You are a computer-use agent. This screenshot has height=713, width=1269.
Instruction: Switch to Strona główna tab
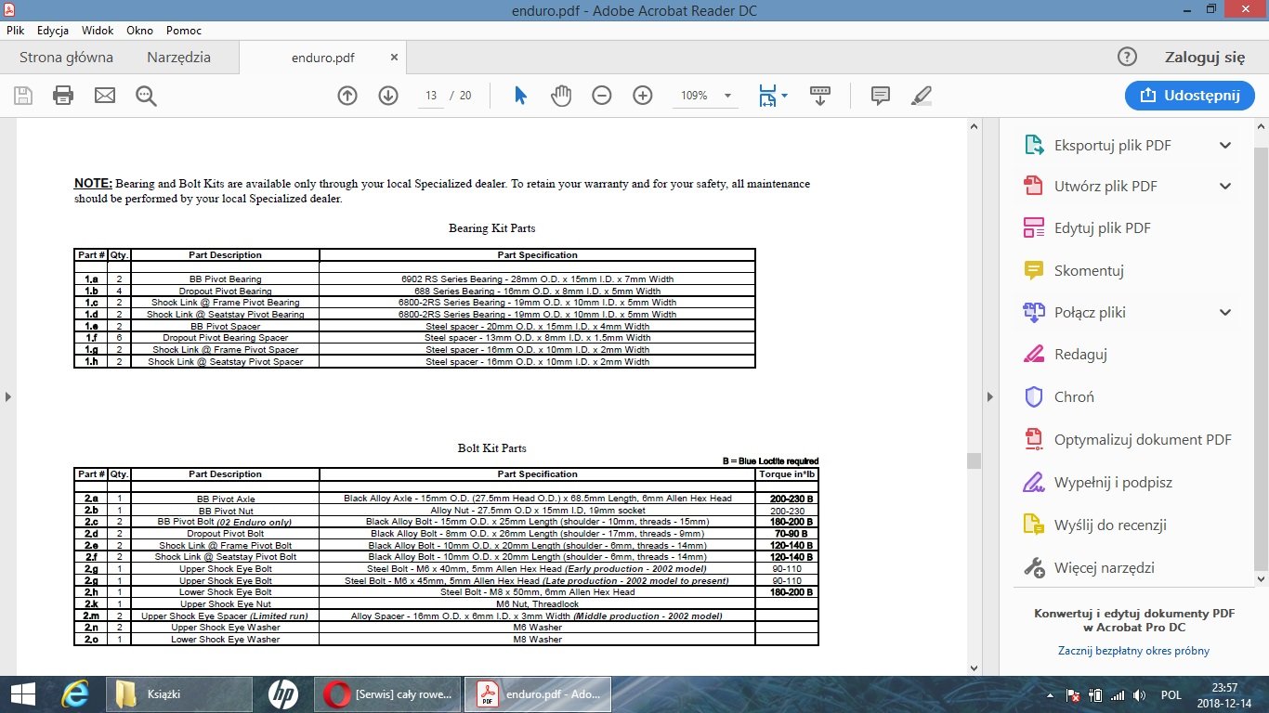[x=66, y=57]
